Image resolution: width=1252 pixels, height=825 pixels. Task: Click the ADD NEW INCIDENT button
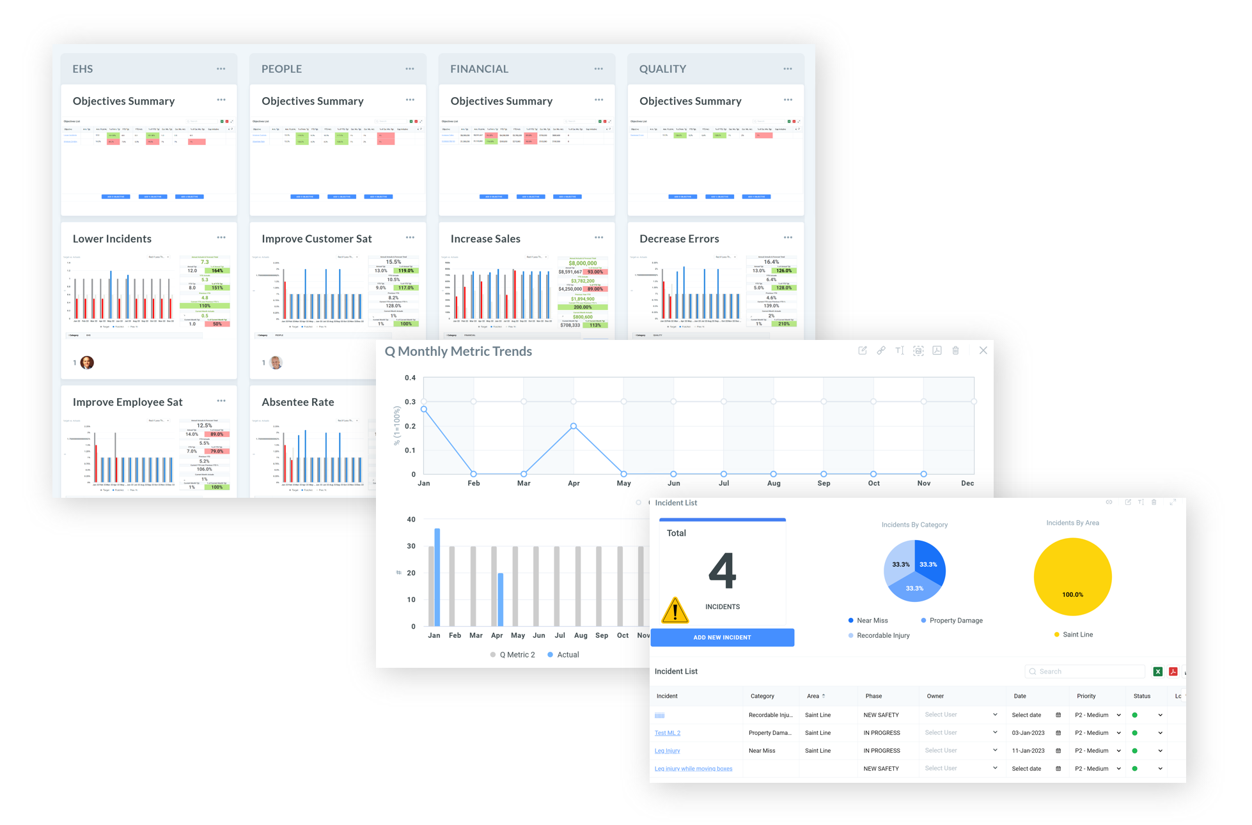[723, 637]
